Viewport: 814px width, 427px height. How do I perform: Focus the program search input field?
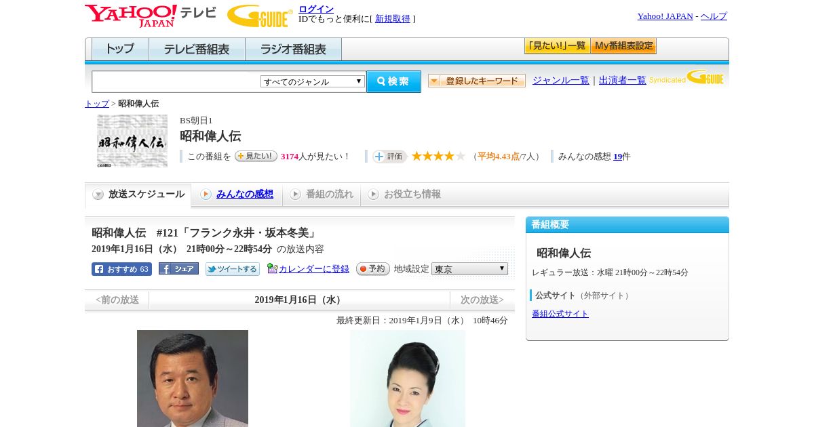point(176,81)
